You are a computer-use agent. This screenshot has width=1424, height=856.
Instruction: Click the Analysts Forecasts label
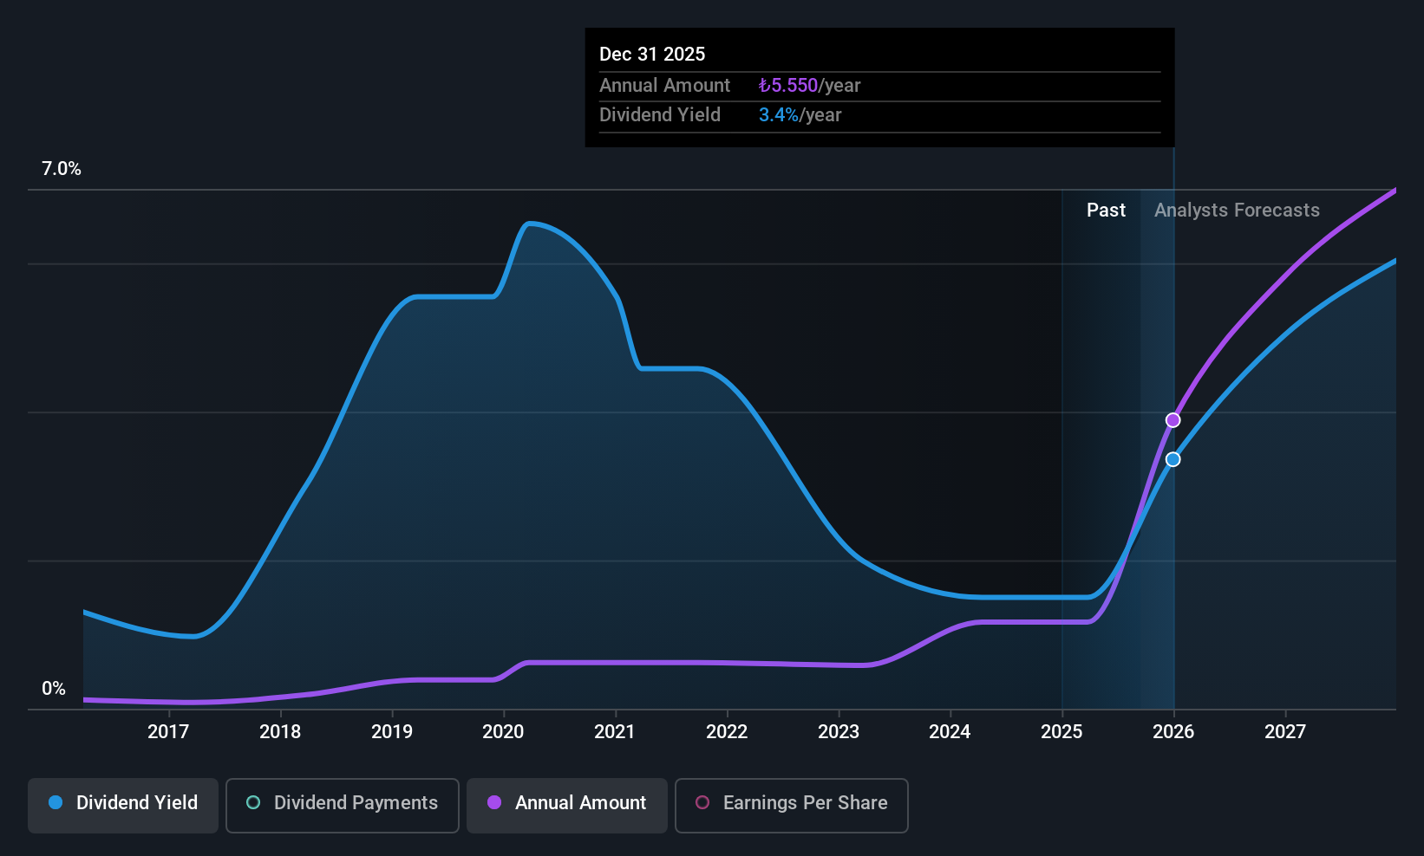[1237, 210]
